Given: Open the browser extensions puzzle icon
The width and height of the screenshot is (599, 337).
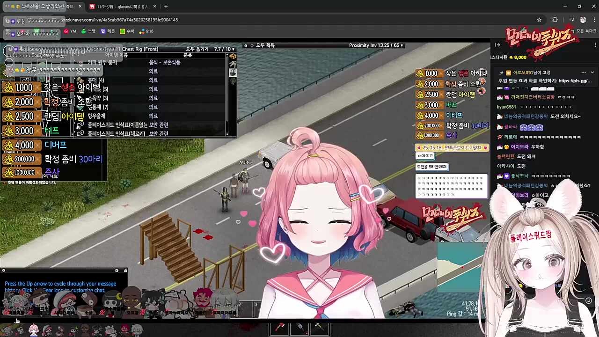Looking at the screenshot, I should coord(555,20).
